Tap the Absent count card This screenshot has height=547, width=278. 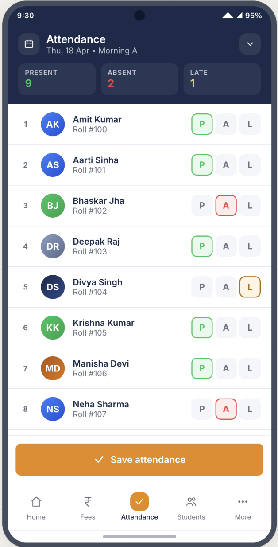139,79
